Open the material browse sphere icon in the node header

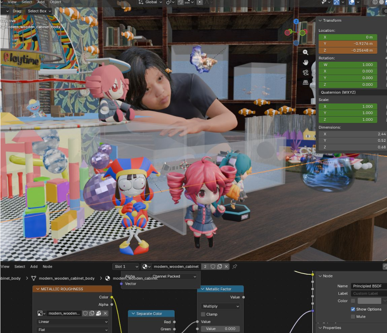[x=146, y=266]
